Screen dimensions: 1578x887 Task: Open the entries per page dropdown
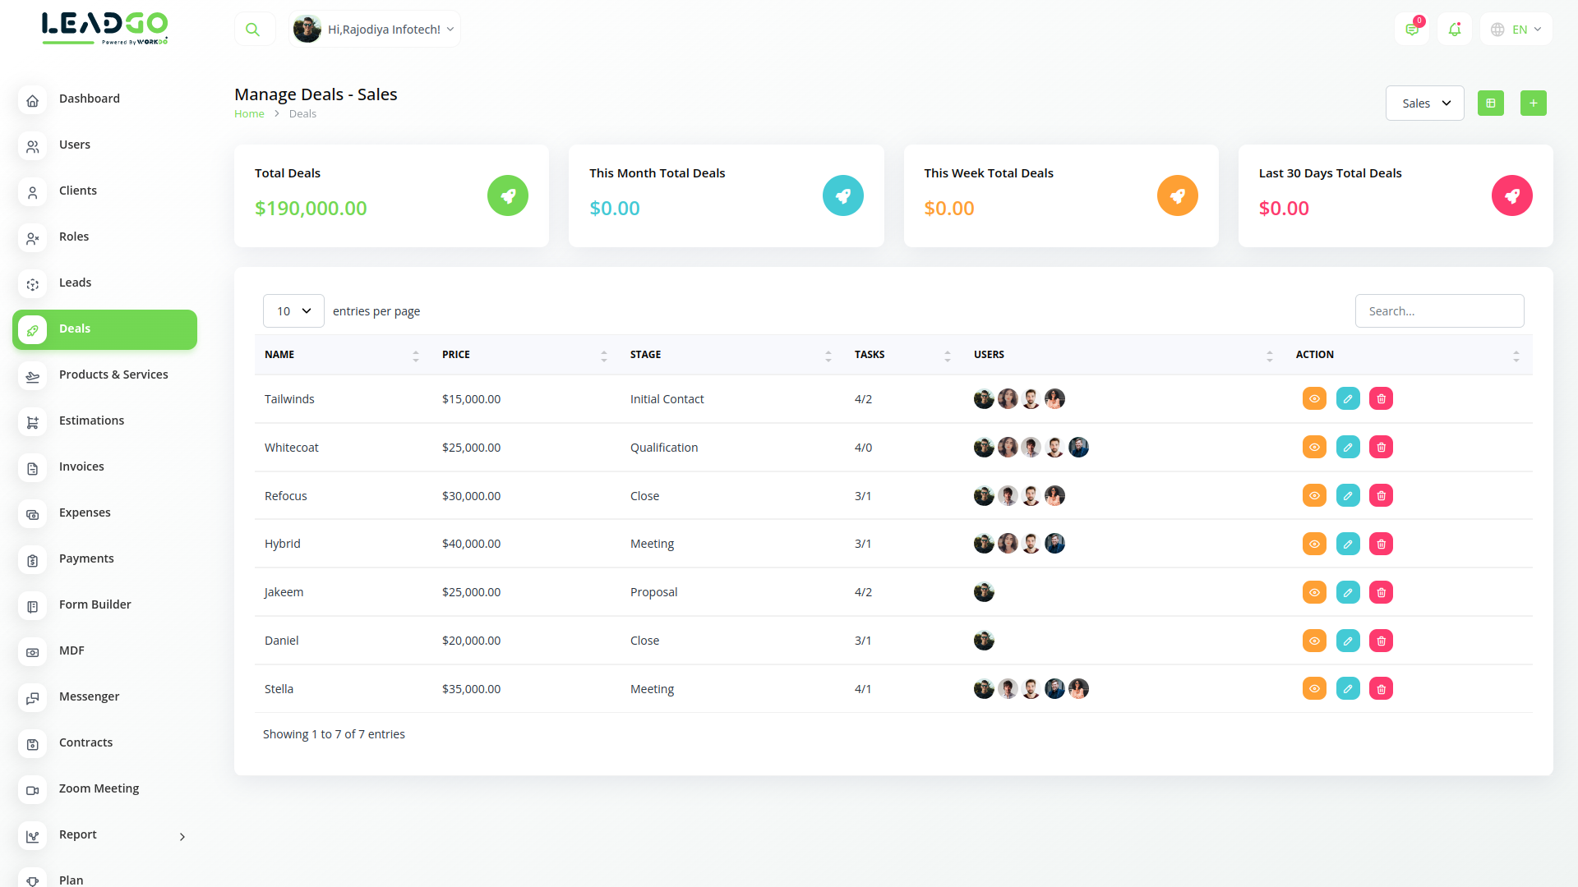pyautogui.click(x=293, y=311)
